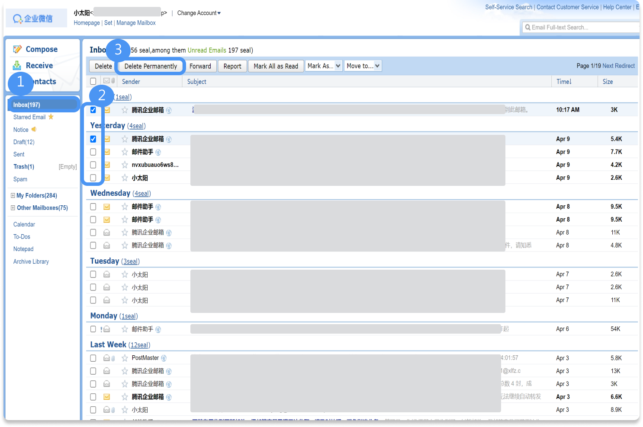Open the Trash folder
Screen dimensions: 643x427
(24, 166)
